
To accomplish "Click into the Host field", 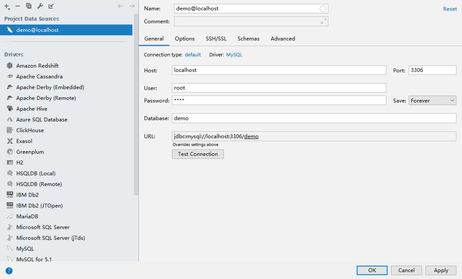I will coord(279,70).
